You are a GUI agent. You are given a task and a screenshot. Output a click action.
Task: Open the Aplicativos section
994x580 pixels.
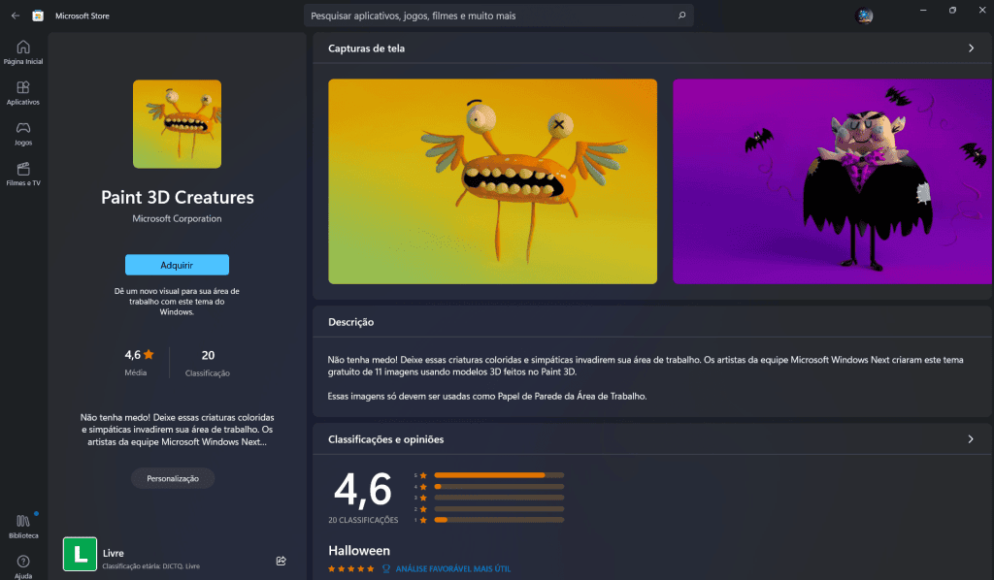coord(23,93)
